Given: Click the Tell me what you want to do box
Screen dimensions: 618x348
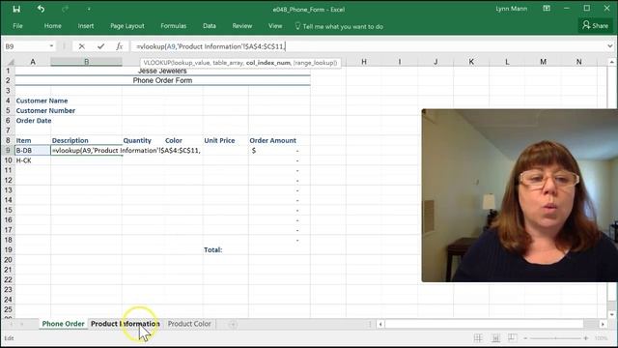Looking at the screenshot, I should pyautogui.click(x=339, y=26).
